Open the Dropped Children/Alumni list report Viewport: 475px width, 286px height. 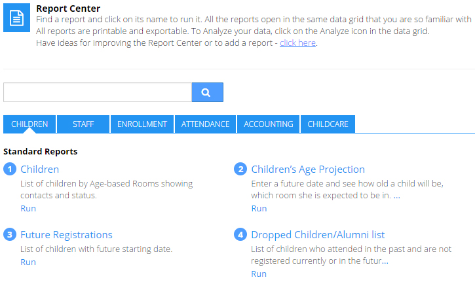pos(318,235)
